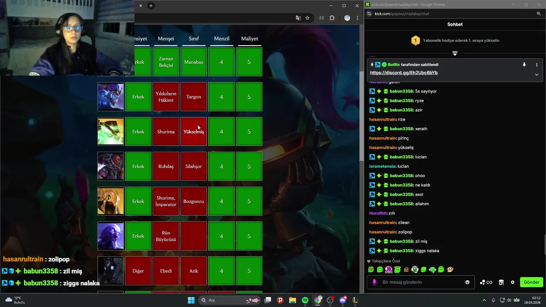The height and width of the screenshot is (307, 546).
Task: Open File Explorer from the taskbar
Action: [x=293, y=300]
